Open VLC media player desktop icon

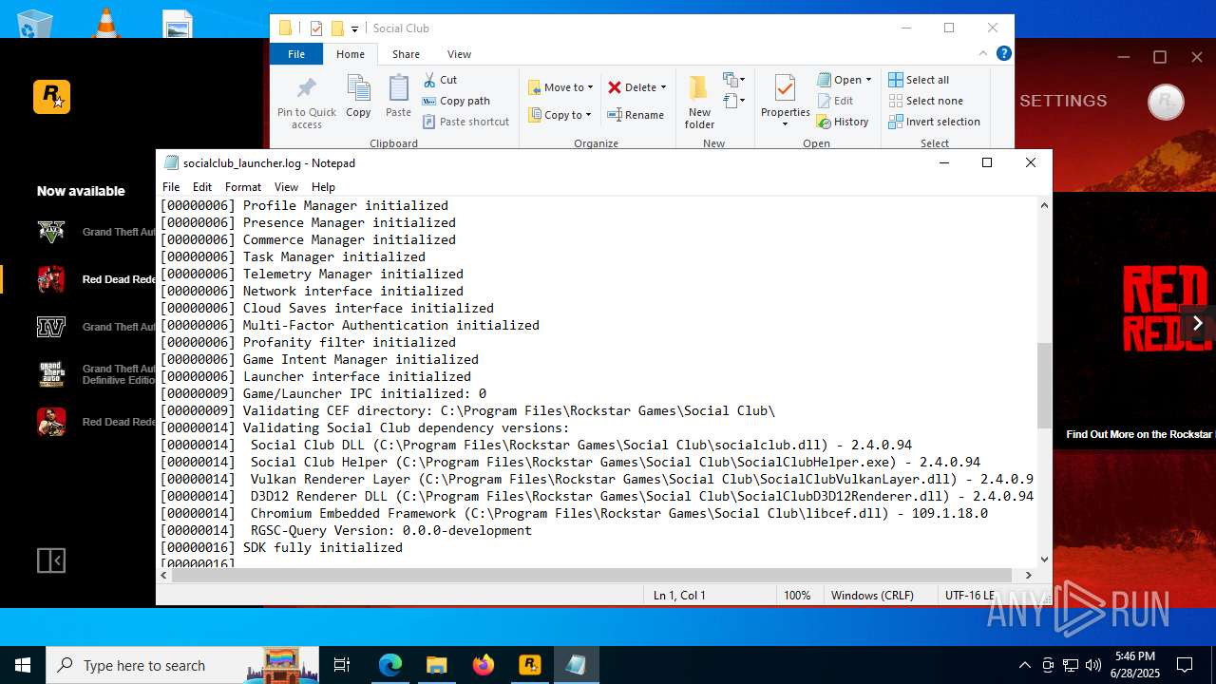106,21
